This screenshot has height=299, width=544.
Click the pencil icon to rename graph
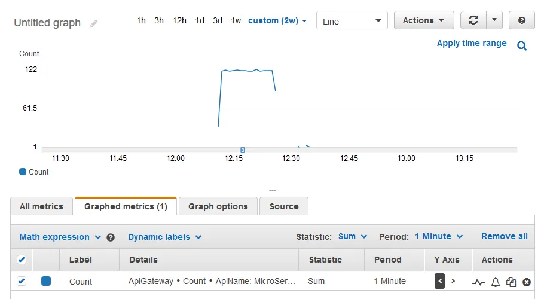tap(94, 23)
